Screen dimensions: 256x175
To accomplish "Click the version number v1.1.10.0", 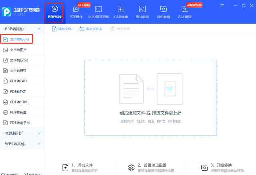I will pos(20,14).
